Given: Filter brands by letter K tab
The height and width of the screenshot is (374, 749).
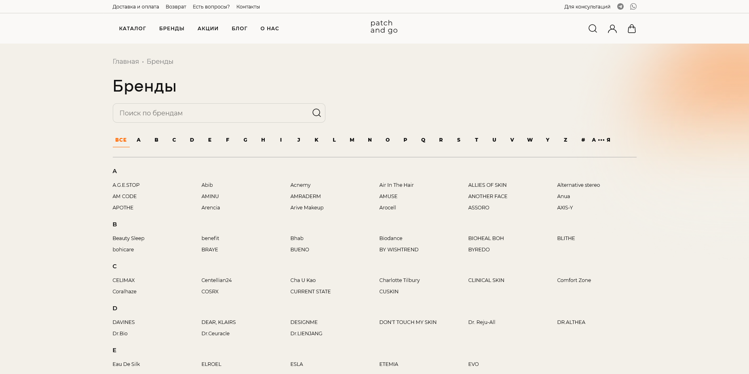Looking at the screenshot, I should (x=316, y=140).
